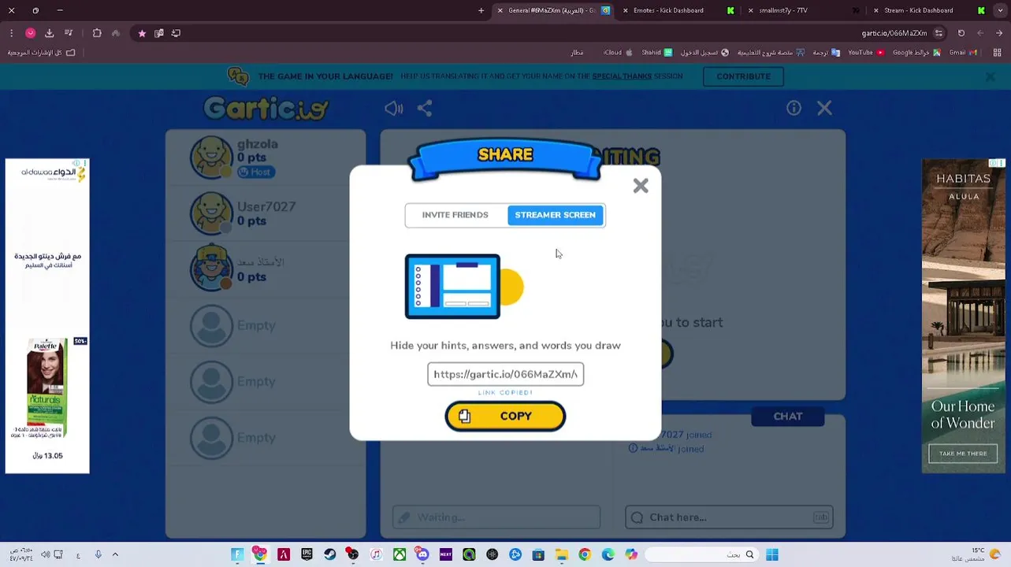Screen dimensions: 1011x567
Task: Click TAKE ME THERE on Habitas ad
Action: tap(962, 454)
